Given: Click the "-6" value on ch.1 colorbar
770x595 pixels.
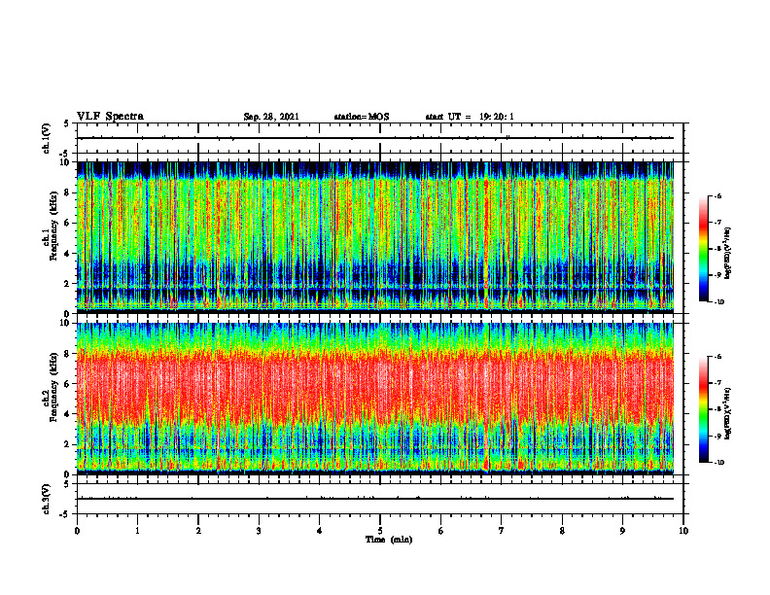Looking at the screenshot, I should point(717,196).
